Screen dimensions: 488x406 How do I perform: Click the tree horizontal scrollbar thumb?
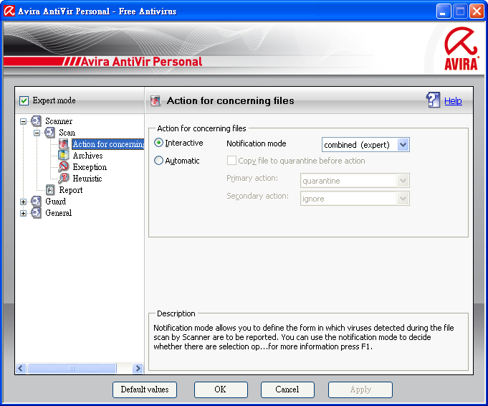coord(72,368)
